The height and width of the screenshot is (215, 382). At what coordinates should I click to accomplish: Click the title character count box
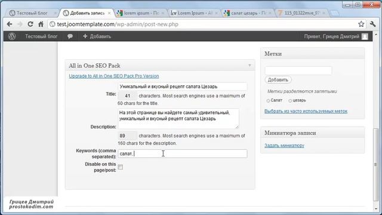click(127, 96)
